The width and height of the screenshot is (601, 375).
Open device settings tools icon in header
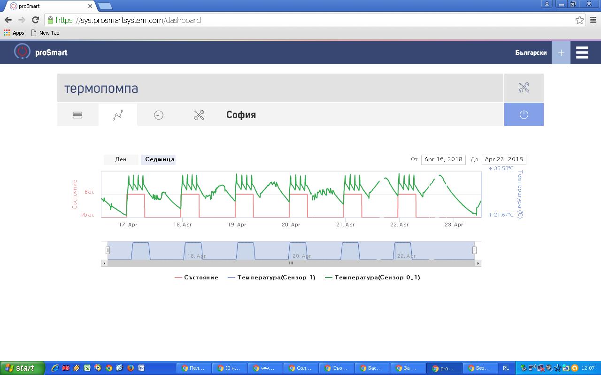pyautogui.click(x=524, y=88)
